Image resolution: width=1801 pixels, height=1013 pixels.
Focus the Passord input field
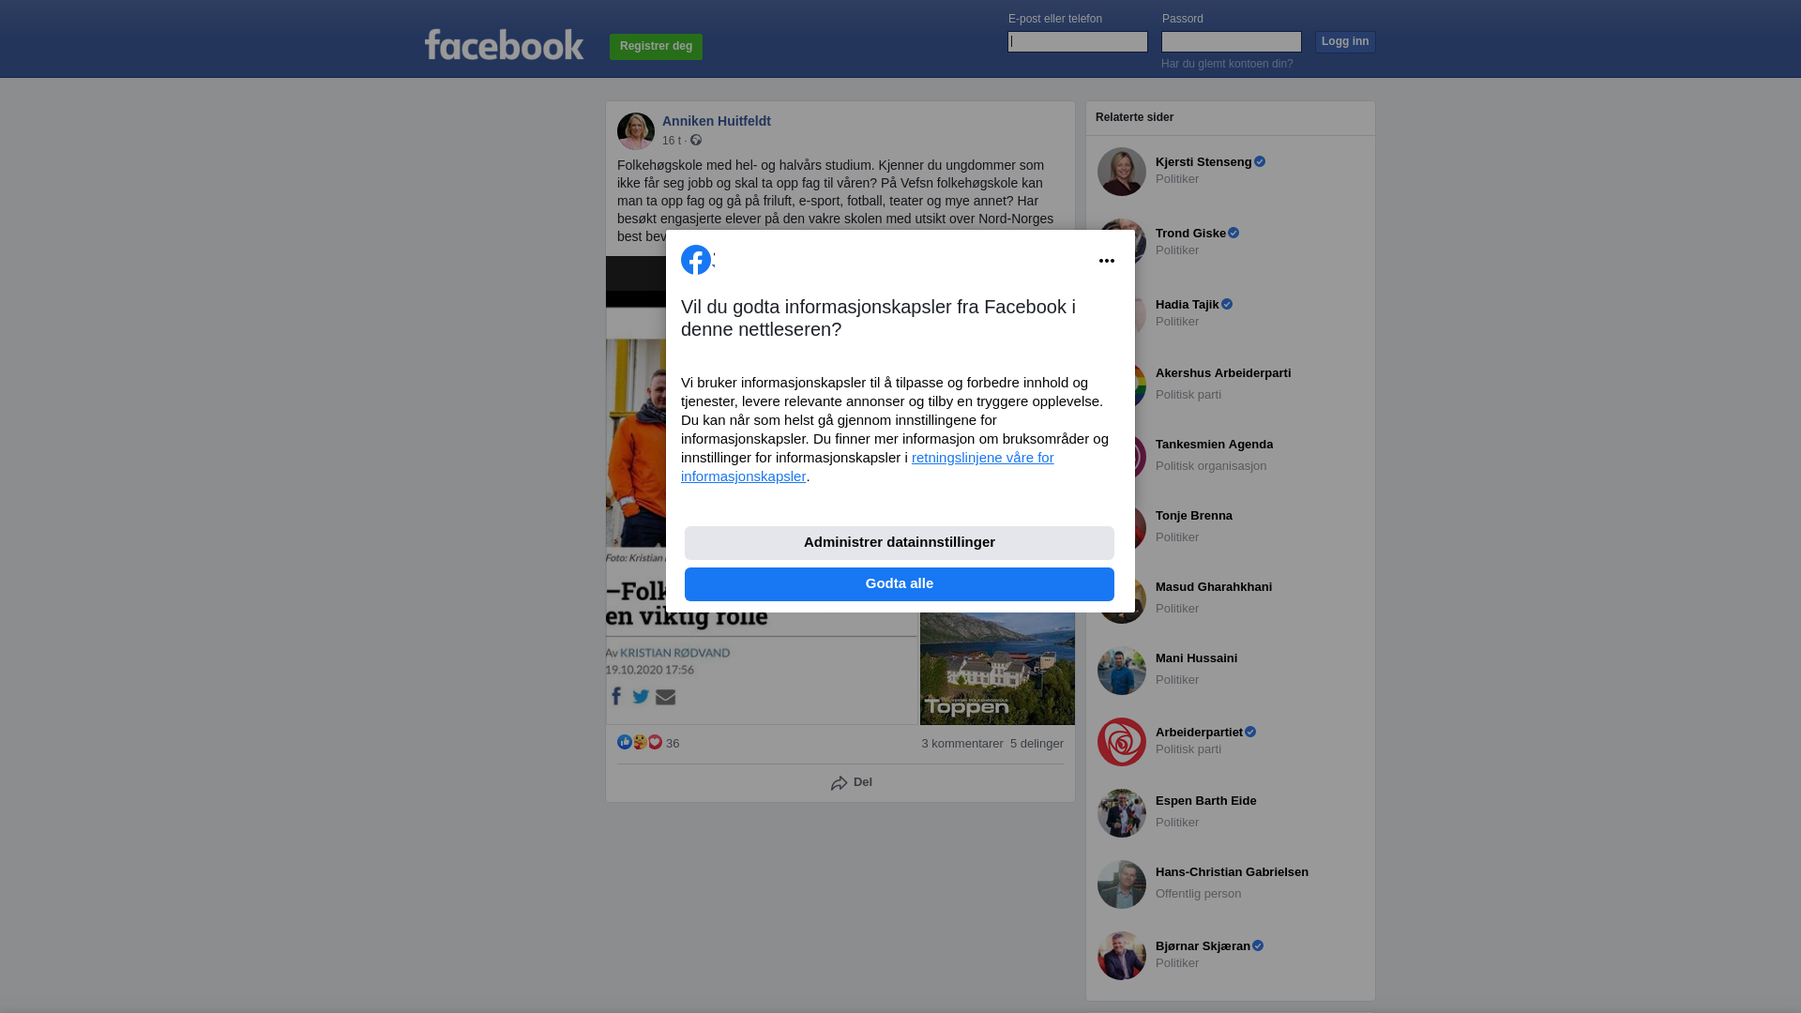(x=1232, y=41)
